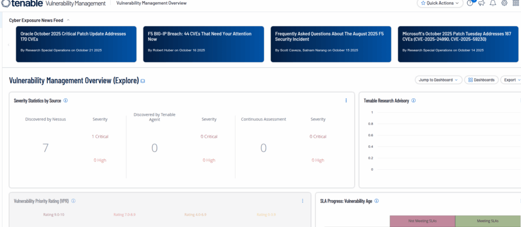Expand the Jump to Dashboard dropdown

[438, 80]
